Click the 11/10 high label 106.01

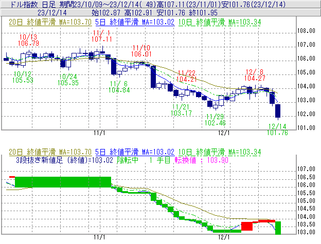click(141, 53)
